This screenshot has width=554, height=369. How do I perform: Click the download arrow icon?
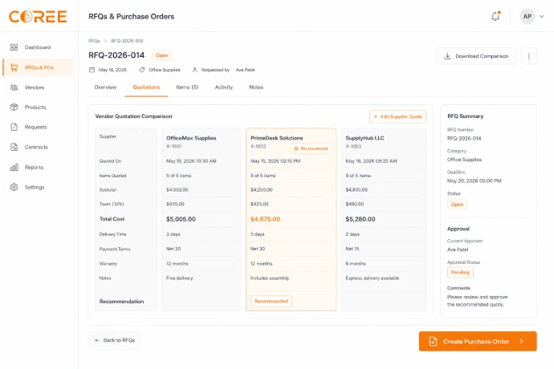447,56
